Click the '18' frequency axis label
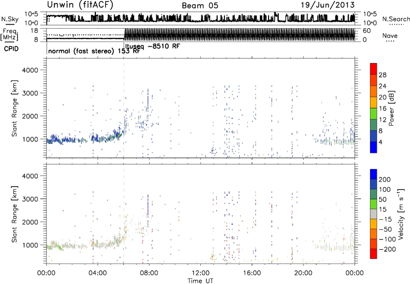The height and width of the screenshot is (284, 410). click(34, 31)
